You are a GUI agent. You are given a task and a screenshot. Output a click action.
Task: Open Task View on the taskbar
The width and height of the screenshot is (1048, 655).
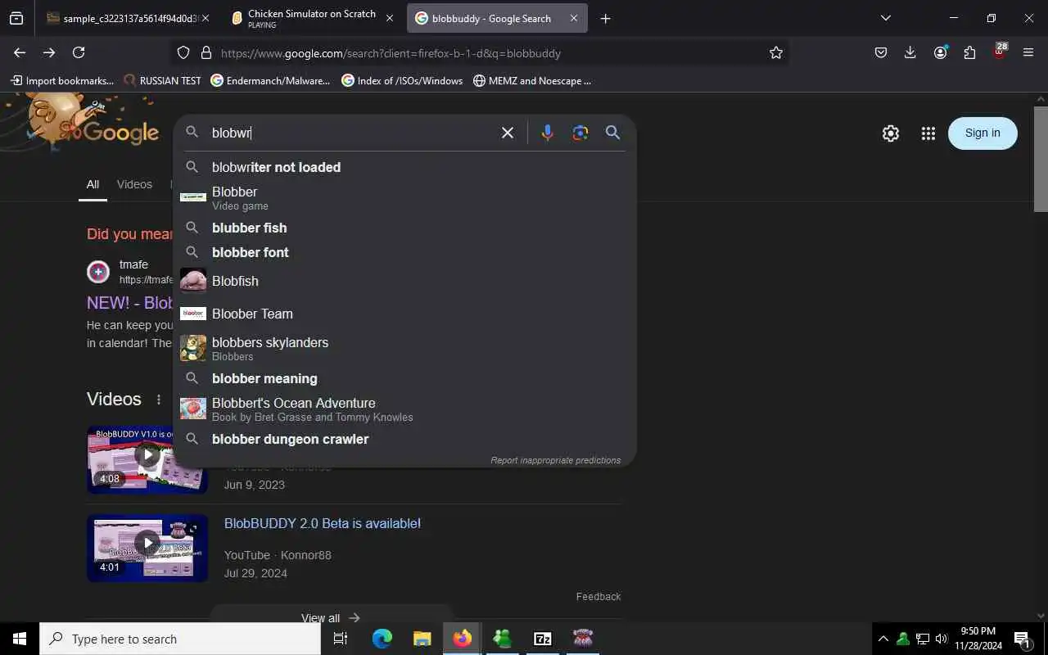tap(341, 639)
